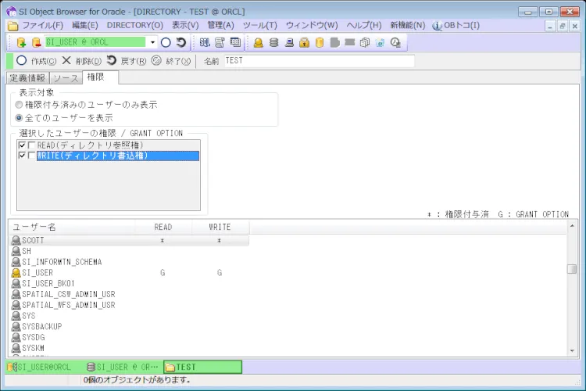Click the database connect icon with green plus
Image resolution: width=586 pixels, height=391 pixels.
click(22, 42)
